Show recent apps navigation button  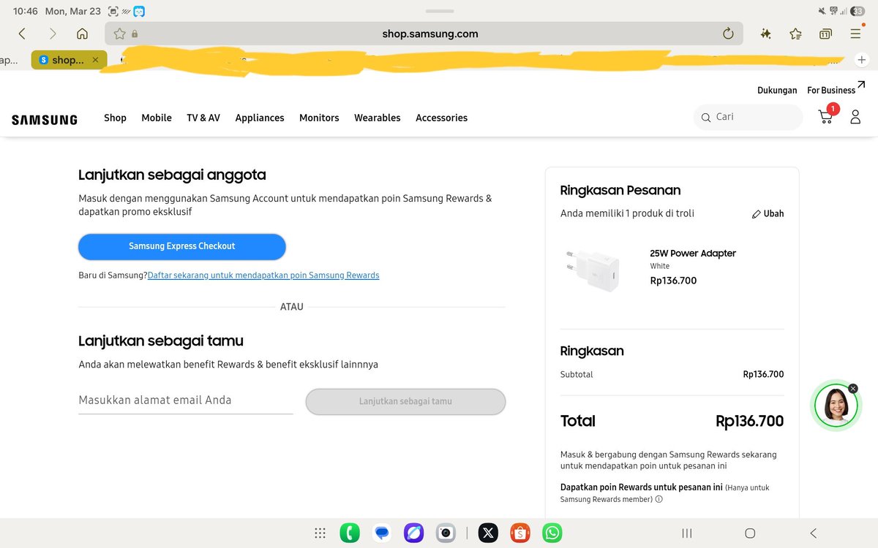[x=687, y=533]
